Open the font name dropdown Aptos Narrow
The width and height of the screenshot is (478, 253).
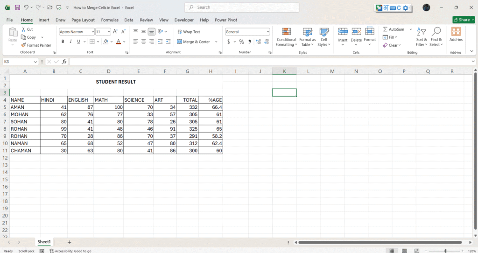[93, 32]
